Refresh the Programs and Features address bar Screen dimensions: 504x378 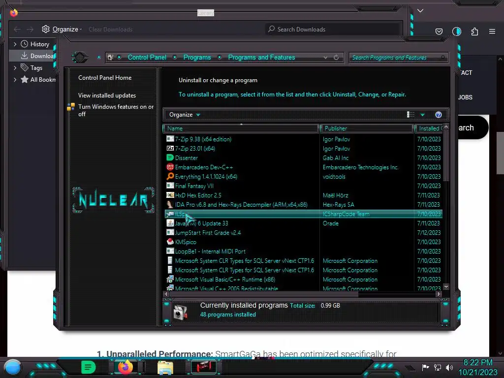click(336, 58)
